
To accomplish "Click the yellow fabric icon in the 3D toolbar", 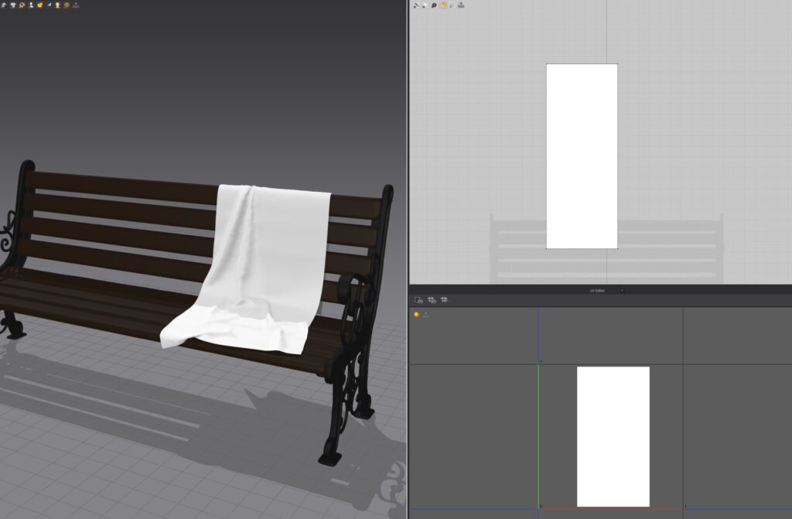I will tap(40, 5).
